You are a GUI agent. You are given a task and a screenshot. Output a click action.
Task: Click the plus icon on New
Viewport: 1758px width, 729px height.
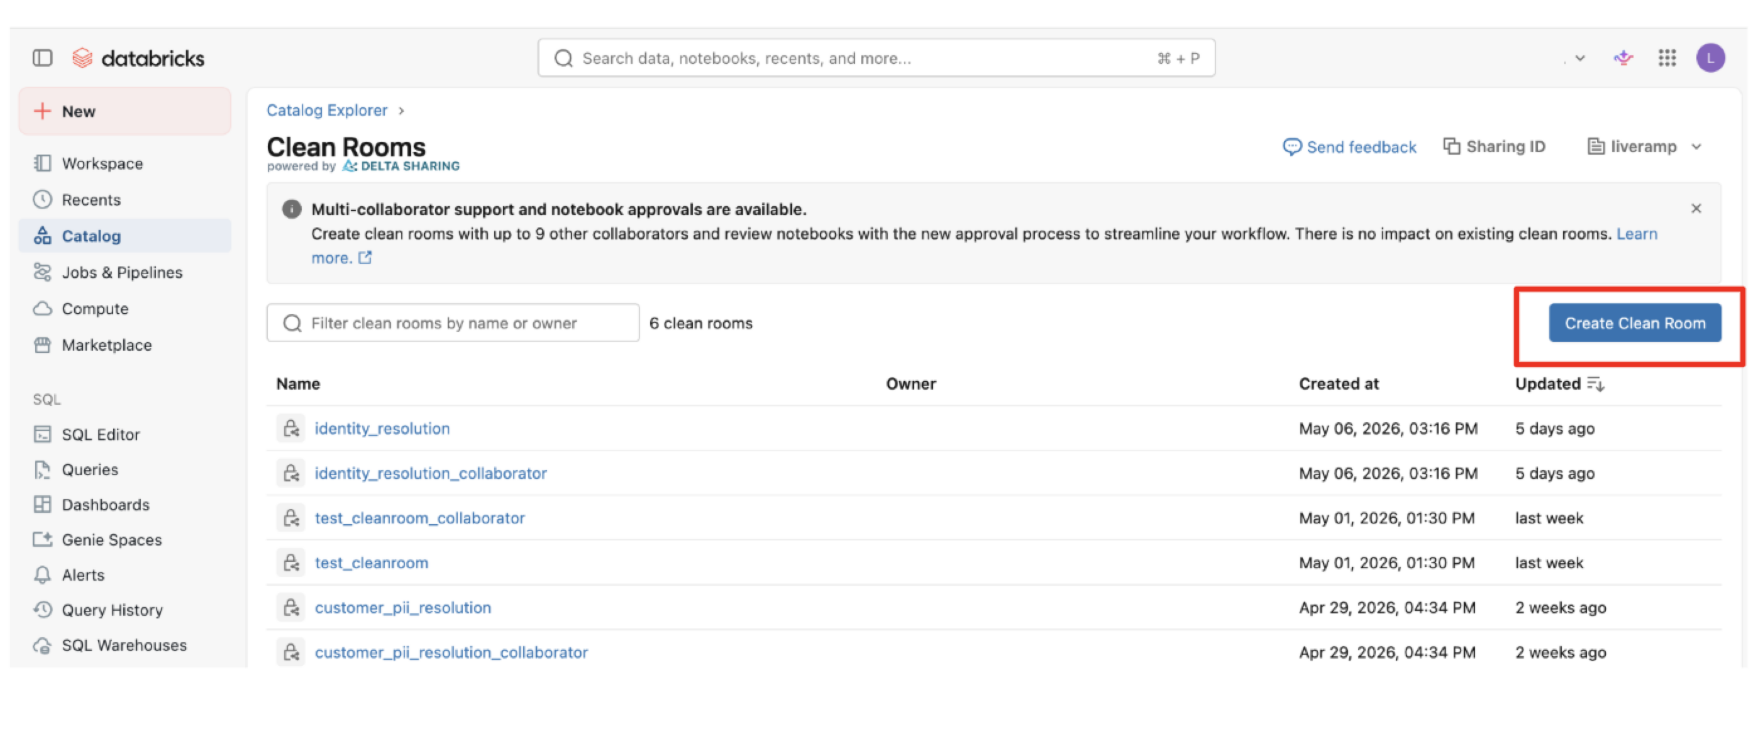pos(42,111)
